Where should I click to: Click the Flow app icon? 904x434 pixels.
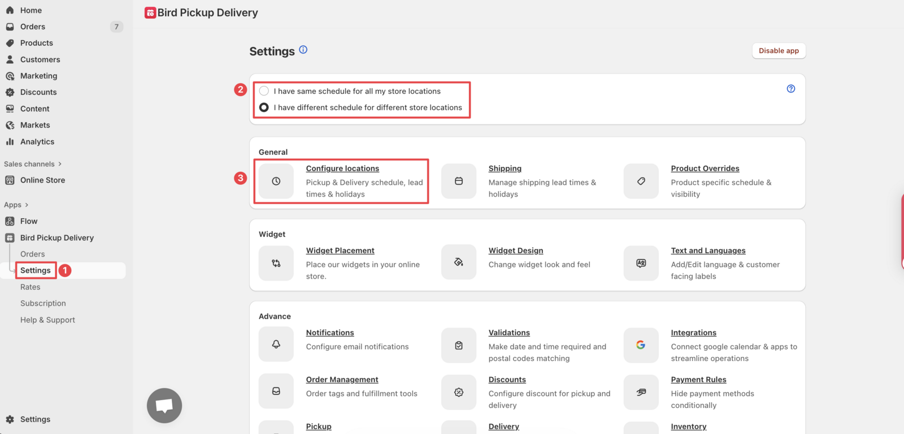click(10, 221)
